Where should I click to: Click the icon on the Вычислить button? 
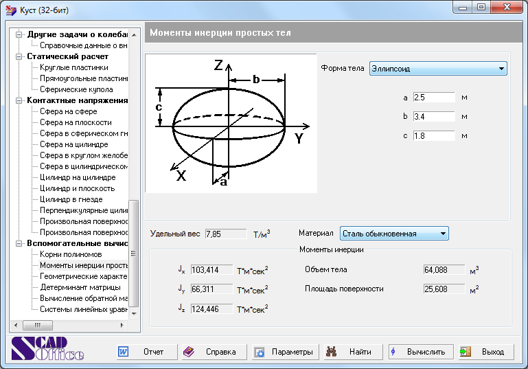click(x=393, y=352)
